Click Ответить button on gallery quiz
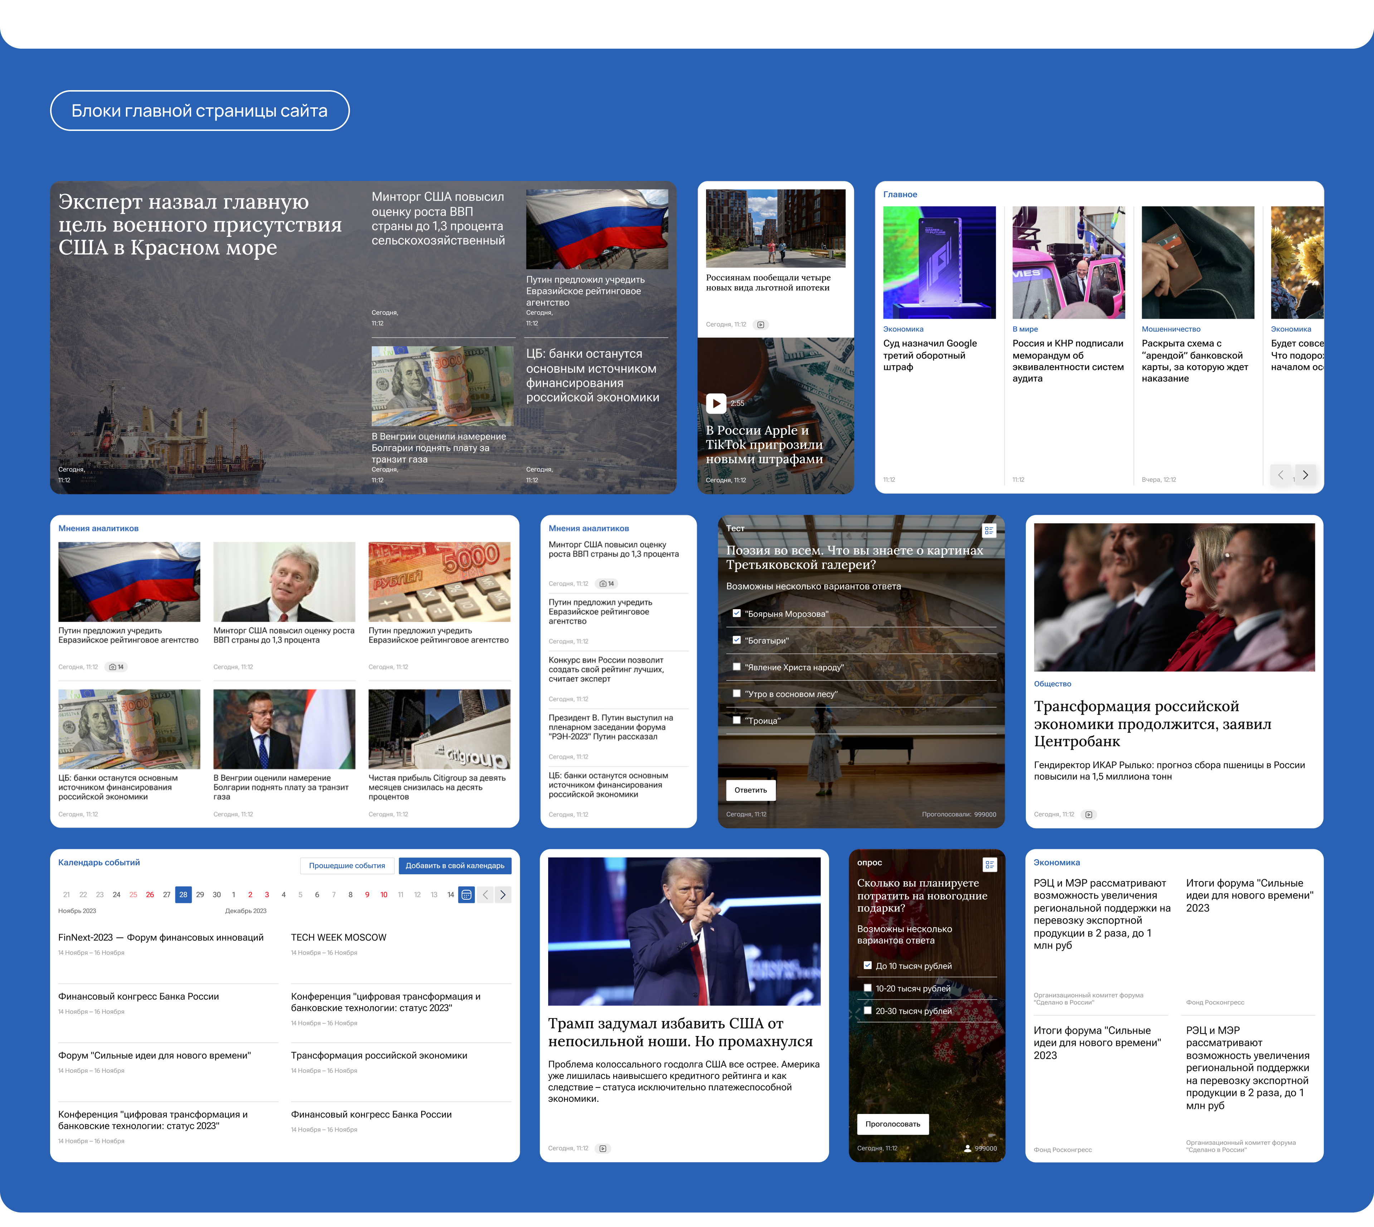The image size is (1374, 1227). click(750, 790)
